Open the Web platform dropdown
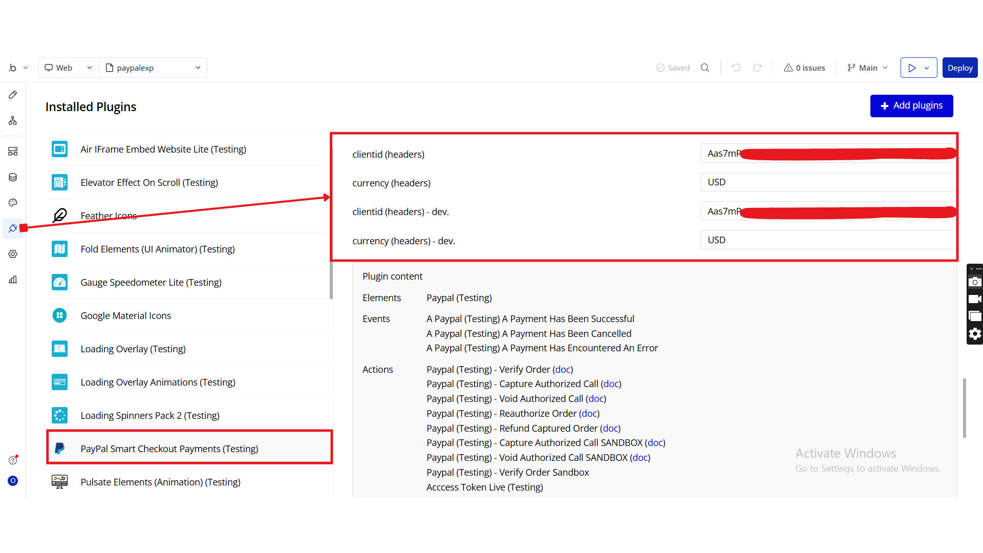 click(x=69, y=68)
